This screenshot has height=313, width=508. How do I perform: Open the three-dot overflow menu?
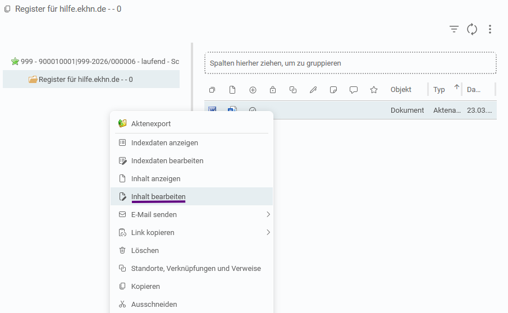[x=490, y=29]
